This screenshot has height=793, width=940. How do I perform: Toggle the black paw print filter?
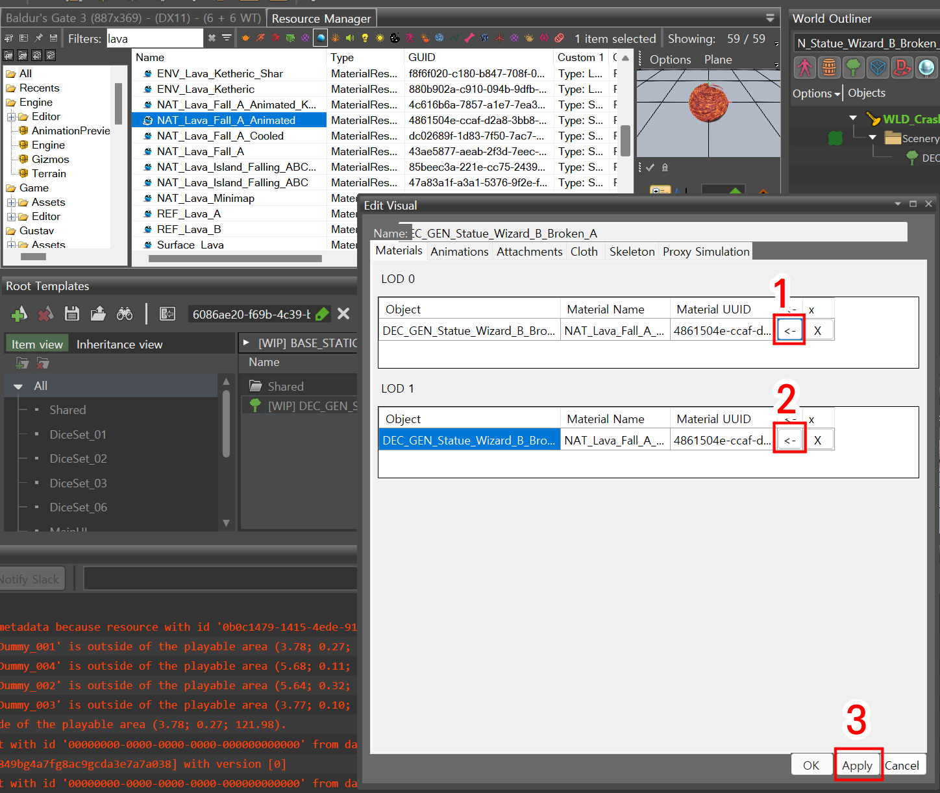pos(395,38)
